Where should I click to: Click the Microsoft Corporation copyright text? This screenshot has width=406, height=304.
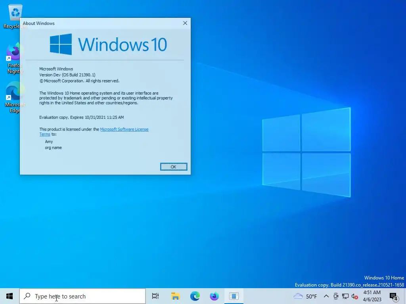pyautogui.click(x=79, y=81)
